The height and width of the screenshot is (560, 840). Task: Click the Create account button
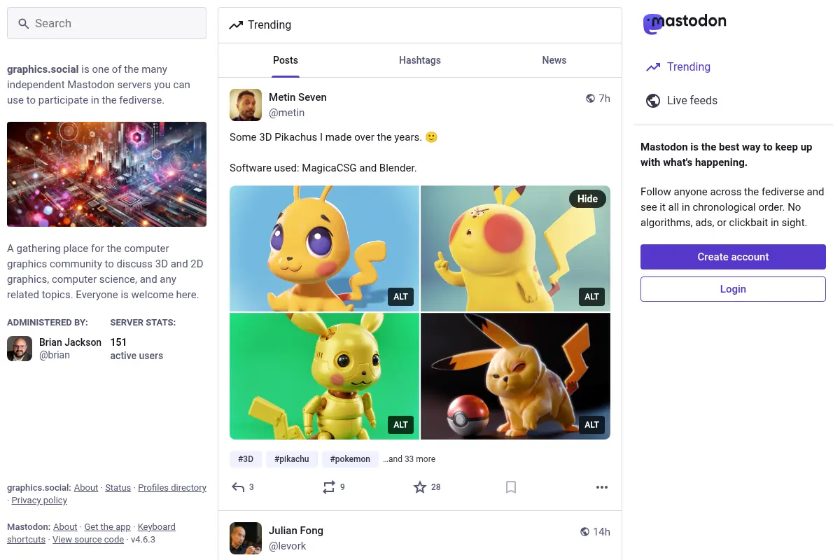point(733,257)
